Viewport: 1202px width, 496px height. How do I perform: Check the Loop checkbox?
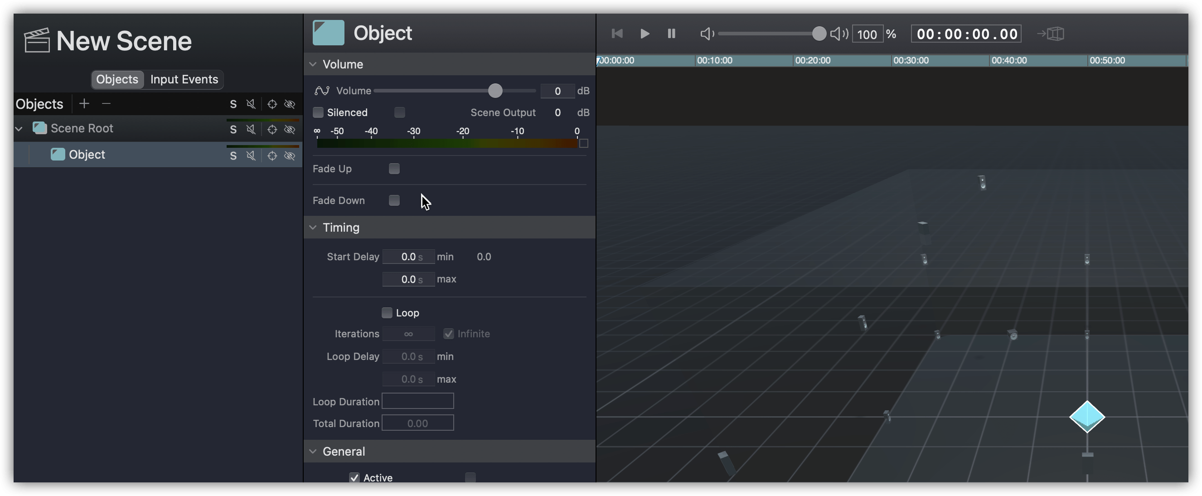point(387,313)
